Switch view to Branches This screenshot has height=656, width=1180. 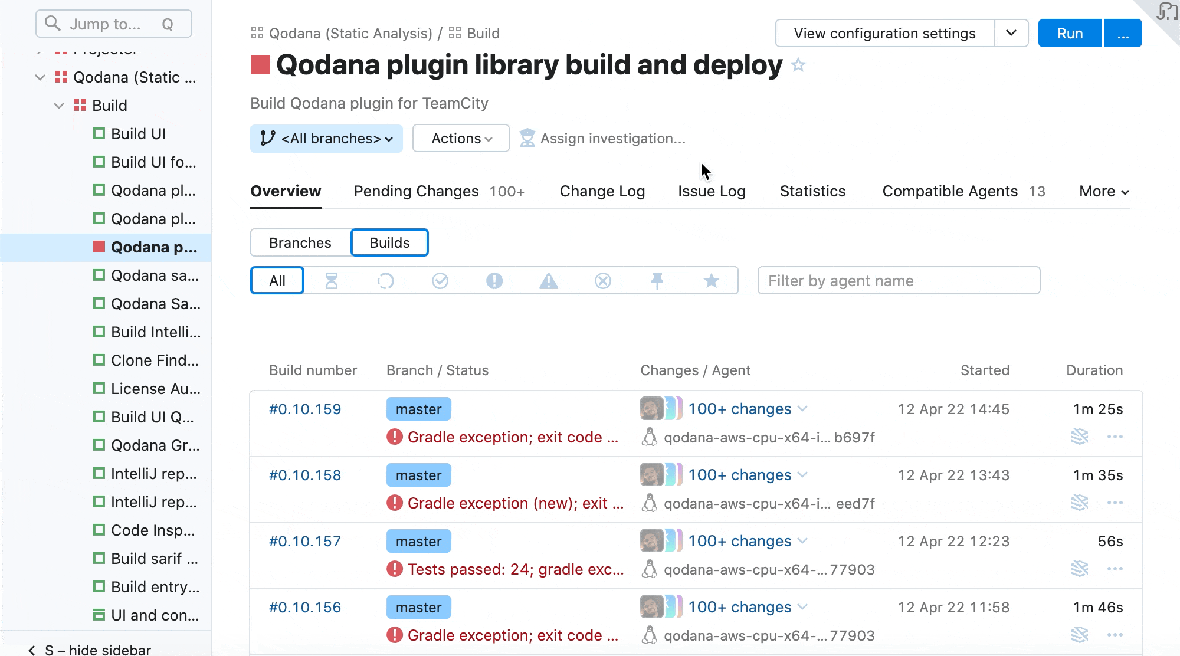click(x=300, y=243)
